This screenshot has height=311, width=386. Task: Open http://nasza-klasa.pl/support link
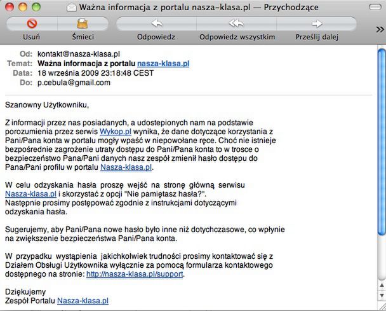click(x=135, y=274)
